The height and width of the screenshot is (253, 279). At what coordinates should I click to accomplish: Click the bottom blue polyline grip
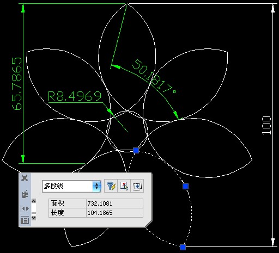[183, 247]
